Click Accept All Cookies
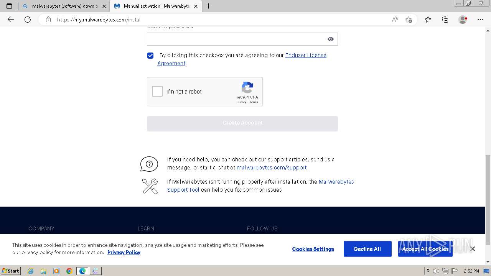Screen dimensions: 491x276 click(425, 249)
